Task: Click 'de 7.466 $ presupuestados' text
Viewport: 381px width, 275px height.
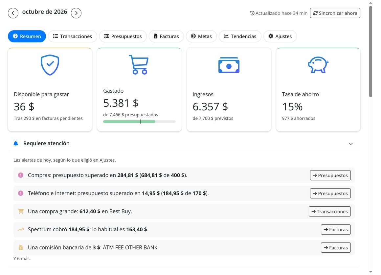Action: coord(131,115)
